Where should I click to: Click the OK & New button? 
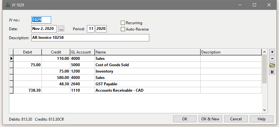210,119
